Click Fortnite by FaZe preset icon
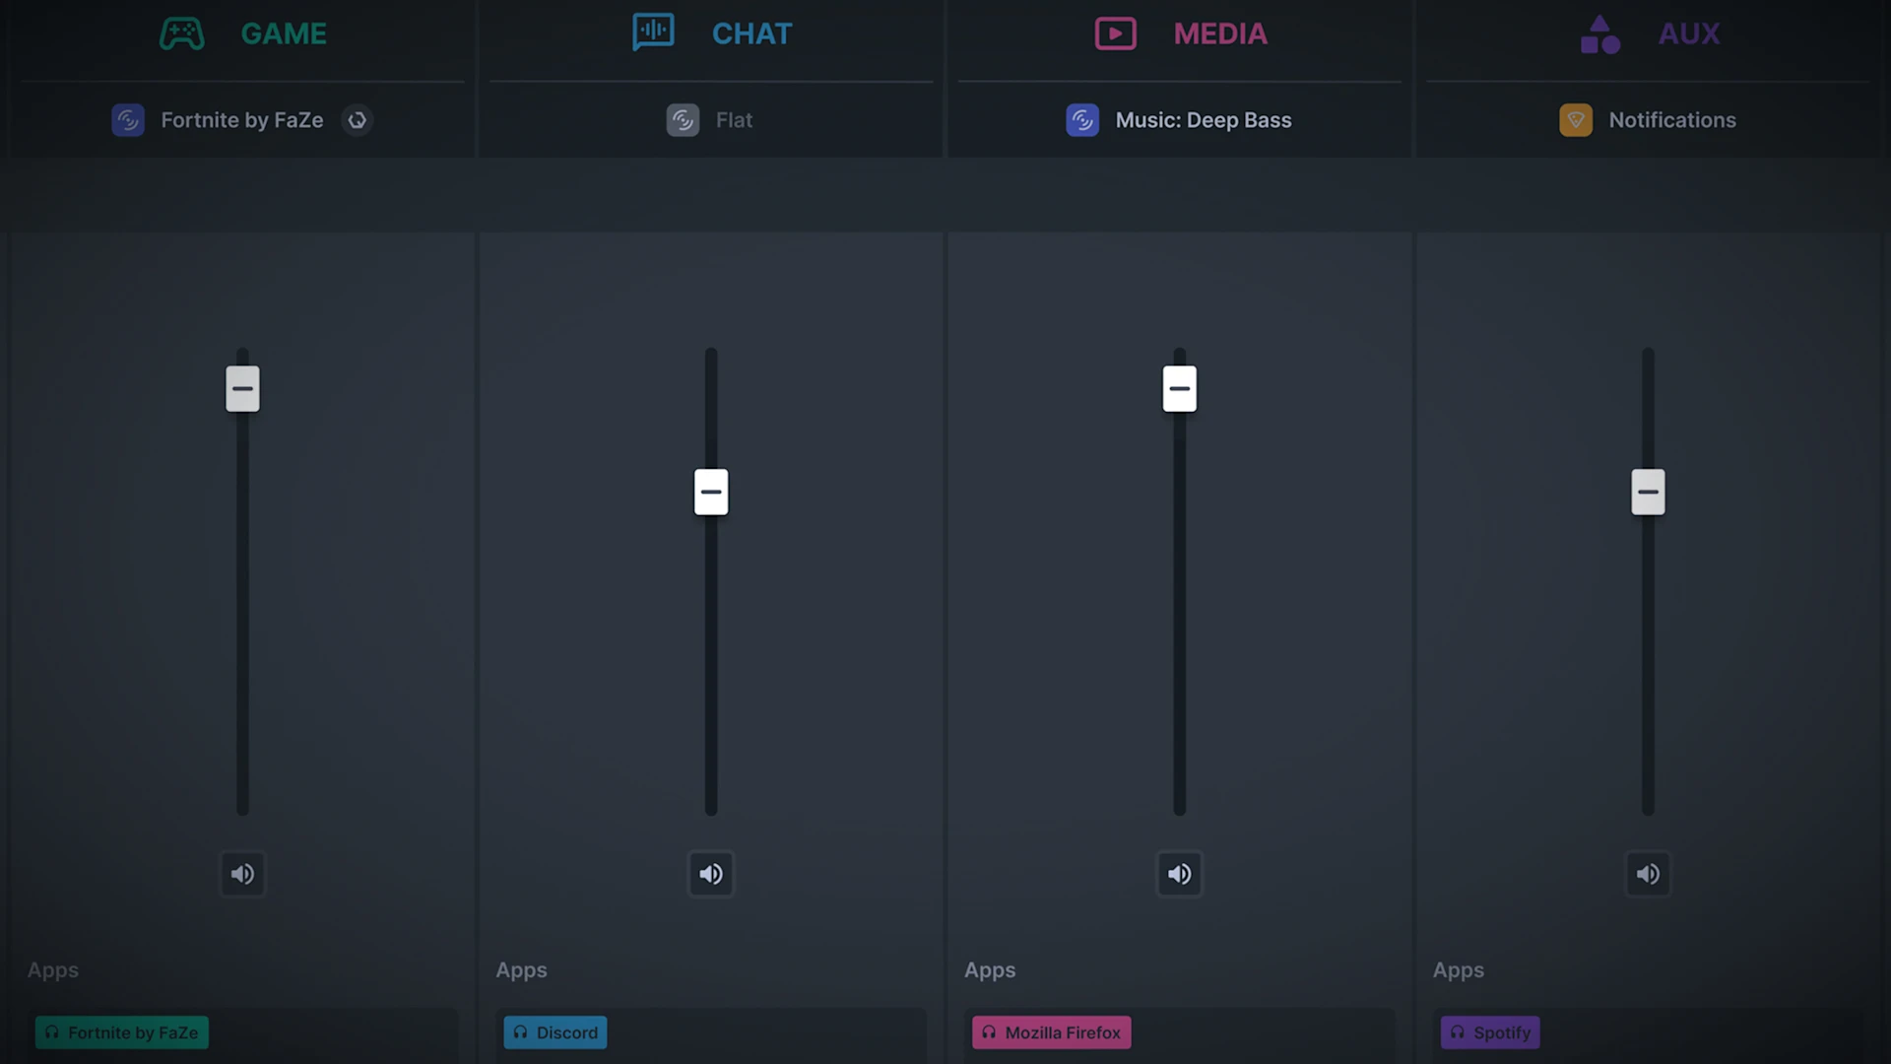Viewport: 1891px width, 1064px height. [128, 120]
